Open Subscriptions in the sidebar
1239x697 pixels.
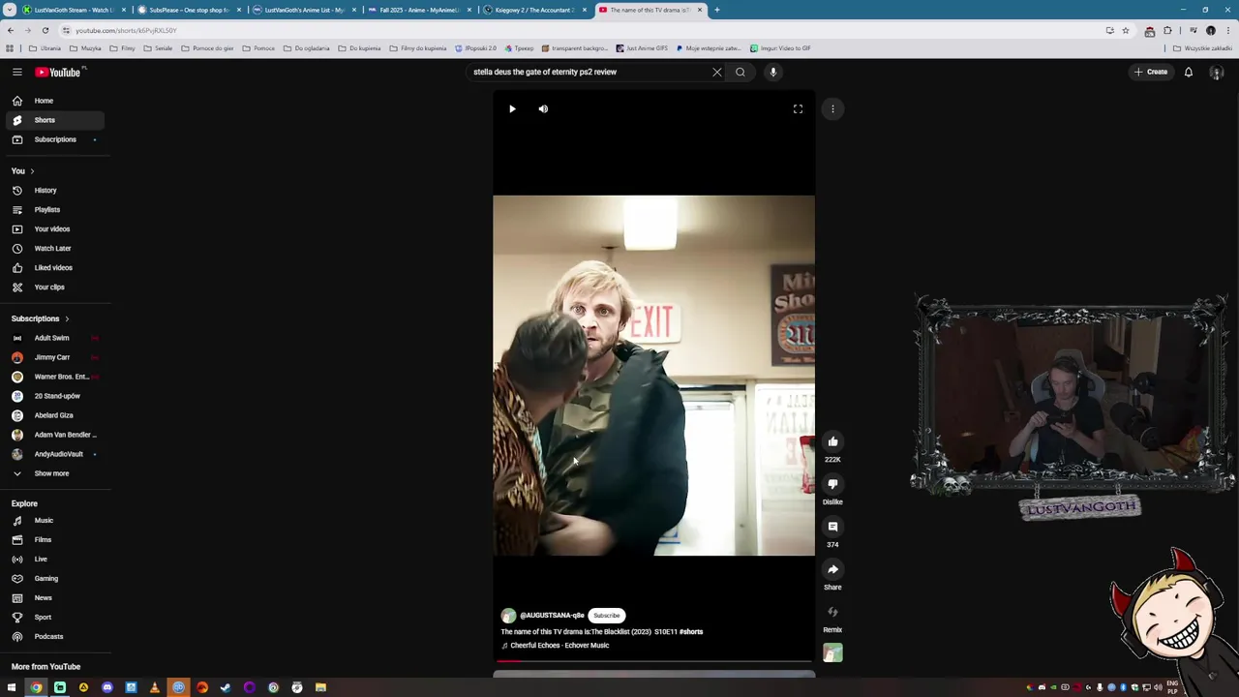tap(54, 139)
